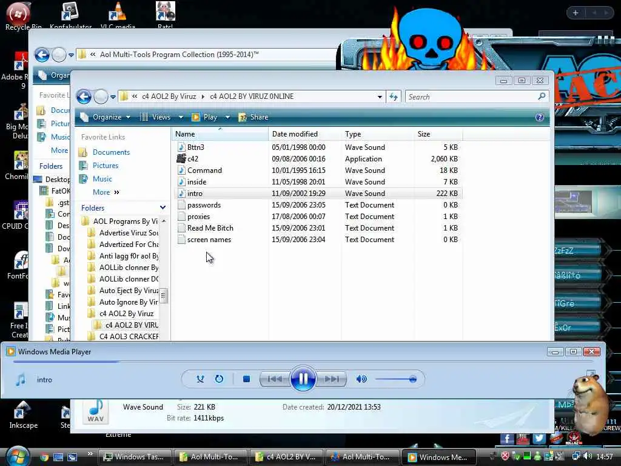This screenshot has height=466, width=621.
Task: Go back in c4 AOL2 Explorer window
Action: click(x=84, y=96)
